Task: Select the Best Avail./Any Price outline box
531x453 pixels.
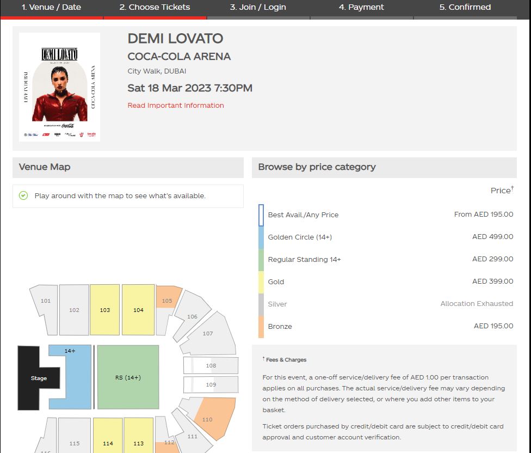Action: tap(261, 215)
